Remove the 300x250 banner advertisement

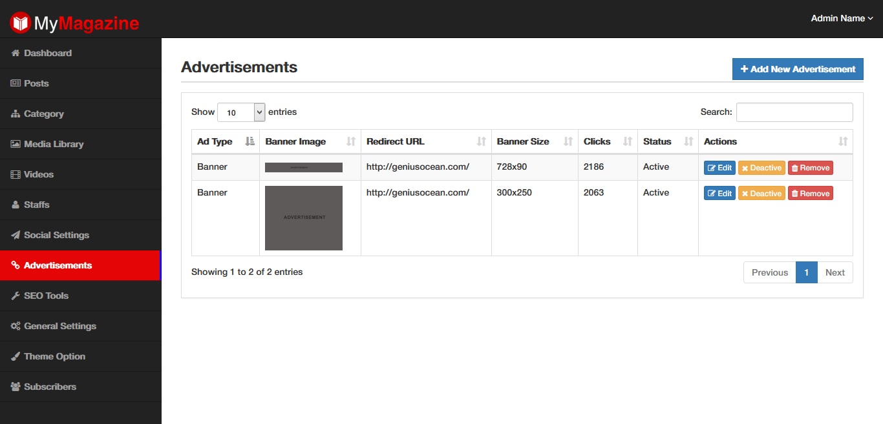tap(810, 194)
